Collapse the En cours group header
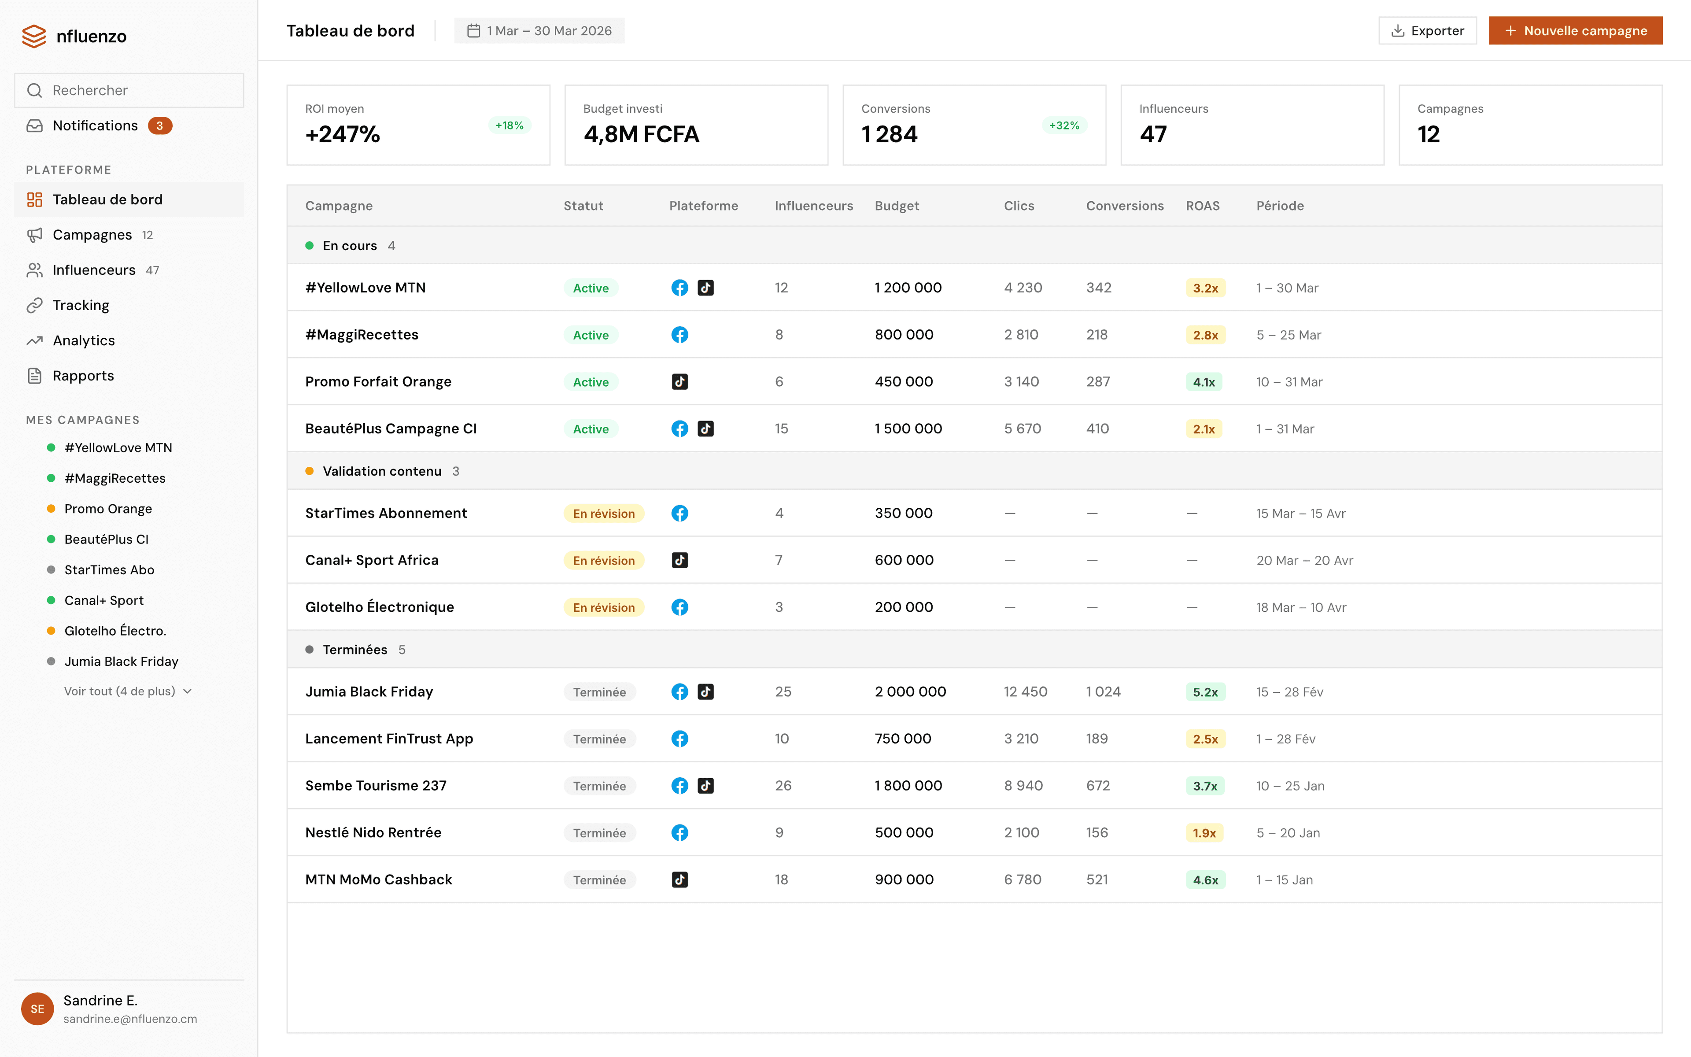 click(x=349, y=246)
